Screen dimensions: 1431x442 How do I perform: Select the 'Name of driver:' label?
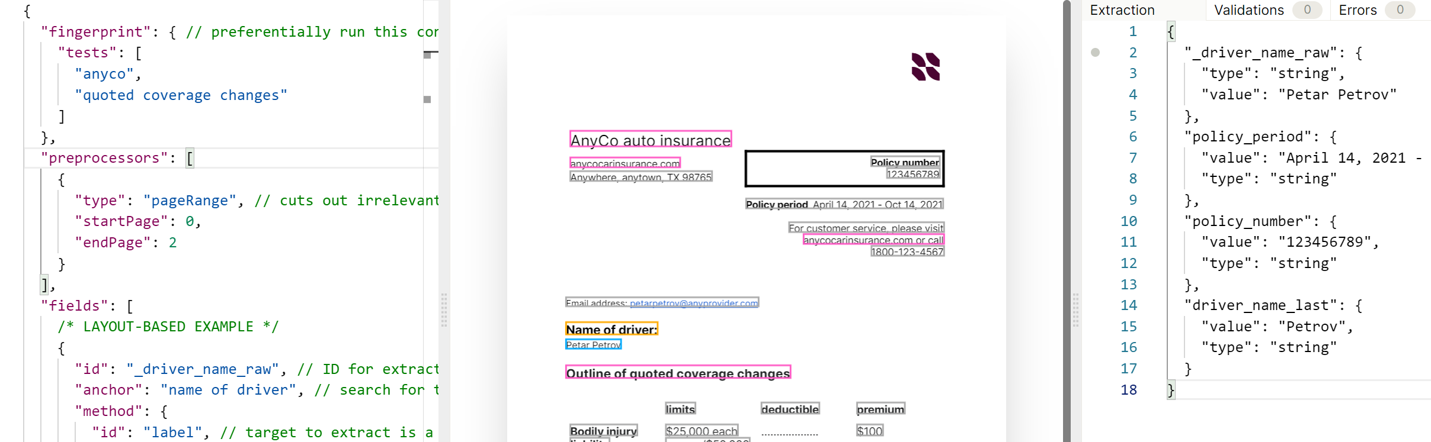[612, 329]
